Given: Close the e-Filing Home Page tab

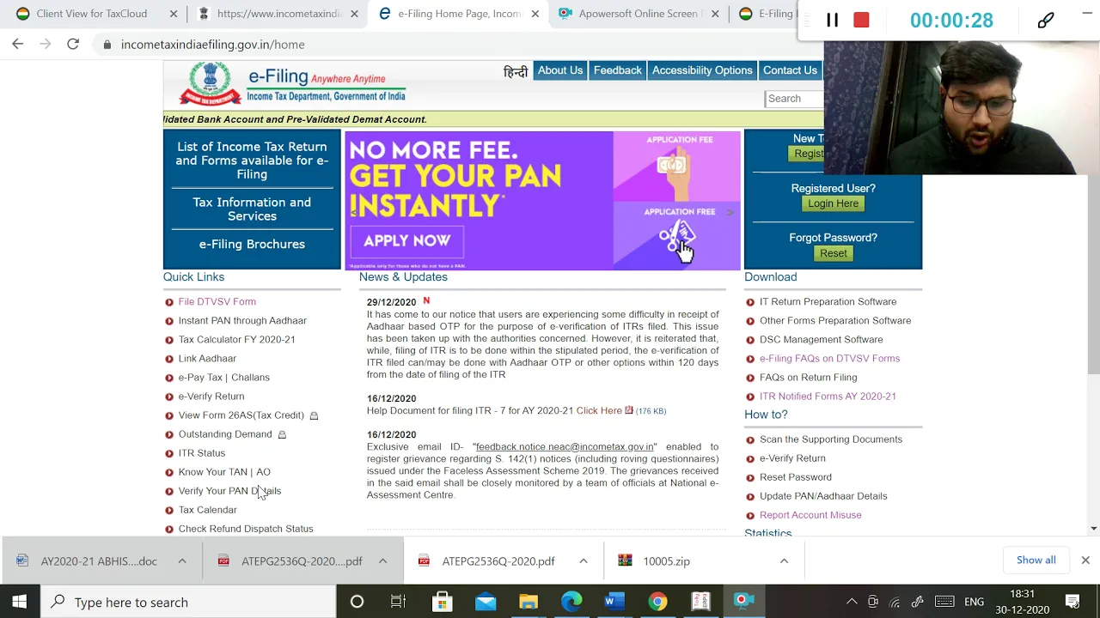Looking at the screenshot, I should pos(535,14).
